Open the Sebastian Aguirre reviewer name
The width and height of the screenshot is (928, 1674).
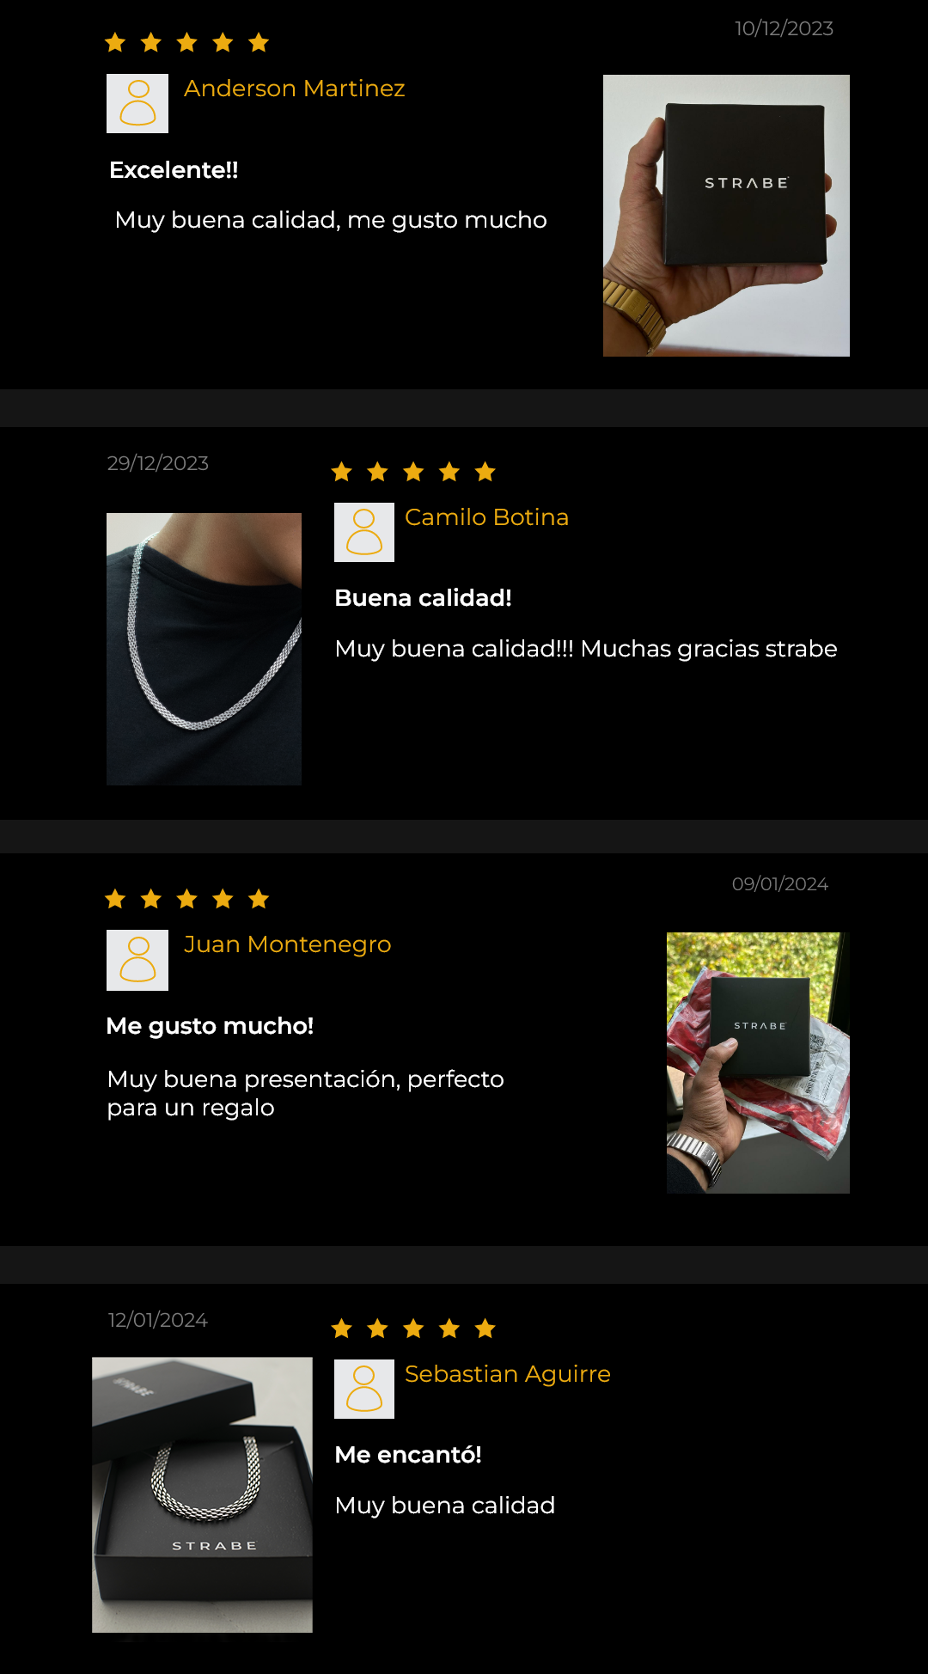pos(508,1374)
